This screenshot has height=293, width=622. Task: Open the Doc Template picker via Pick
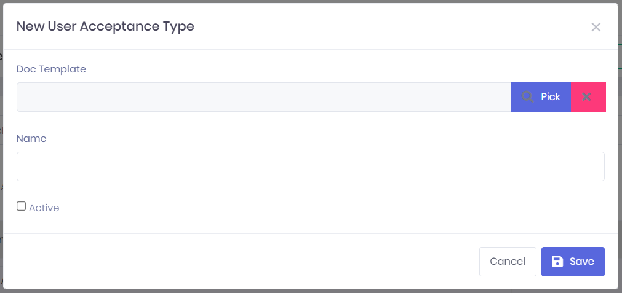tap(541, 97)
